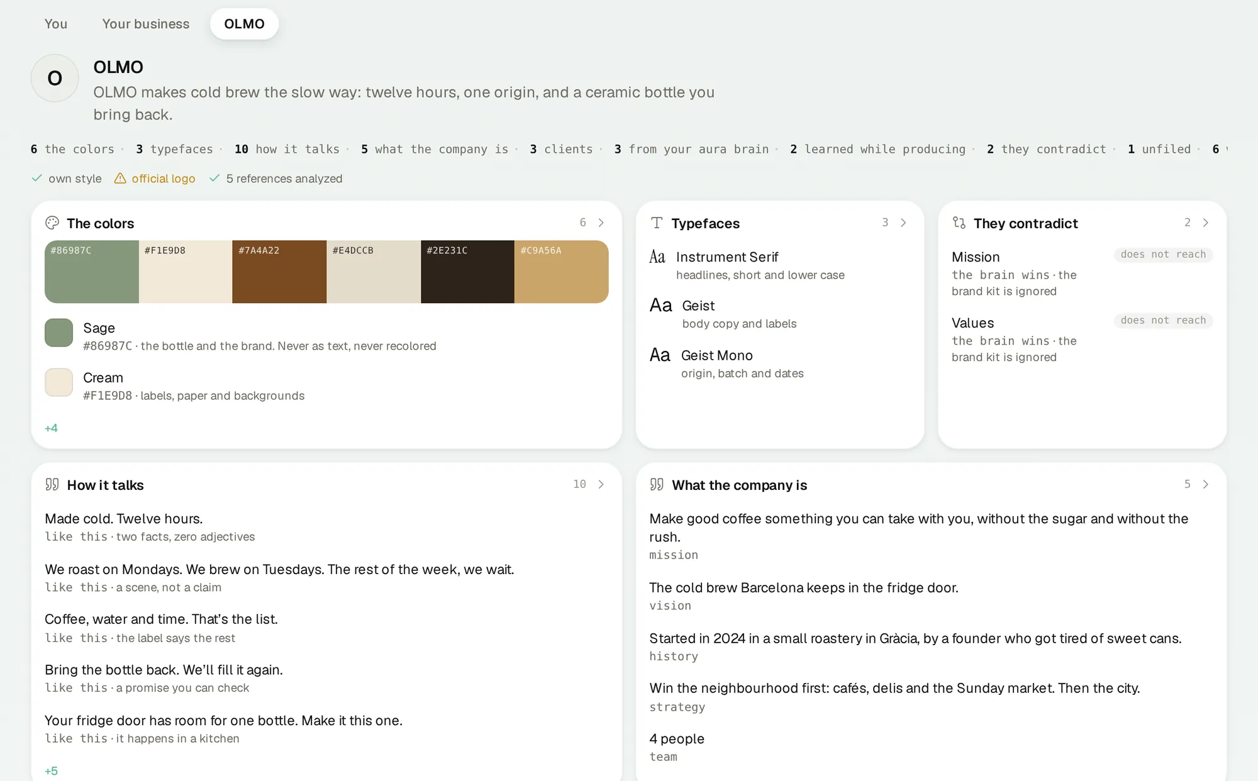Expand They contradict using the chevron
Screen dimensions: 1258x781
[x=1206, y=223]
